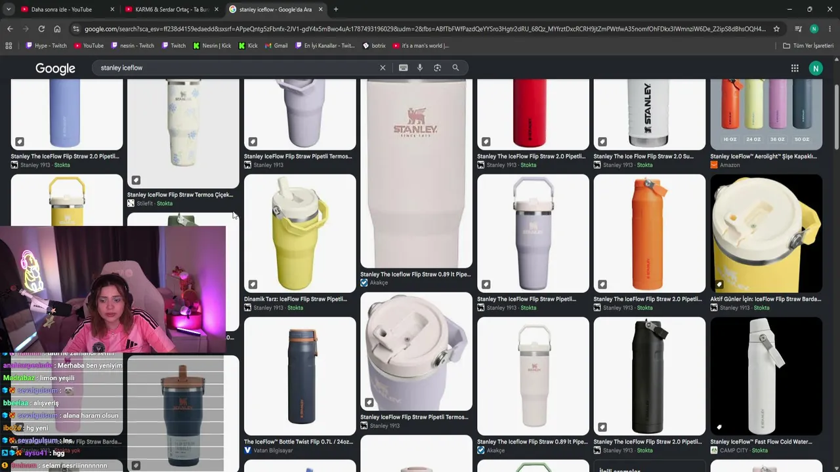Screen dimensions: 840x472
Task: Open the white Fast Flow bottle image
Action: point(766,376)
